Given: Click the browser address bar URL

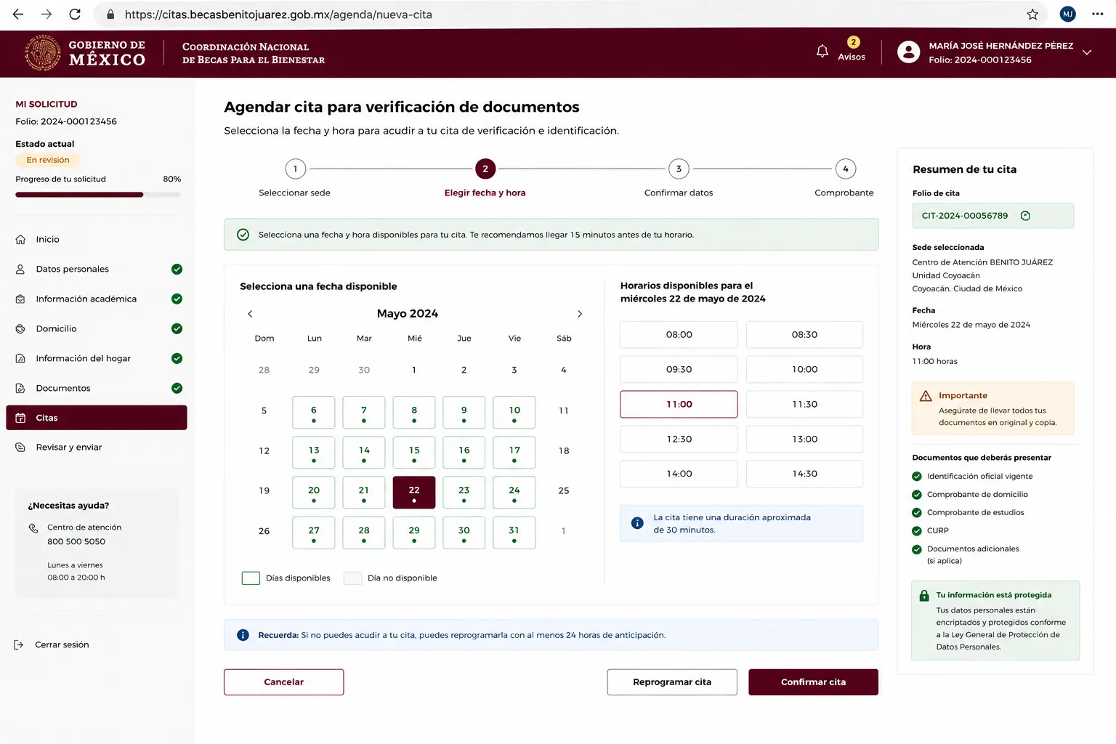Looking at the screenshot, I should coord(278,15).
